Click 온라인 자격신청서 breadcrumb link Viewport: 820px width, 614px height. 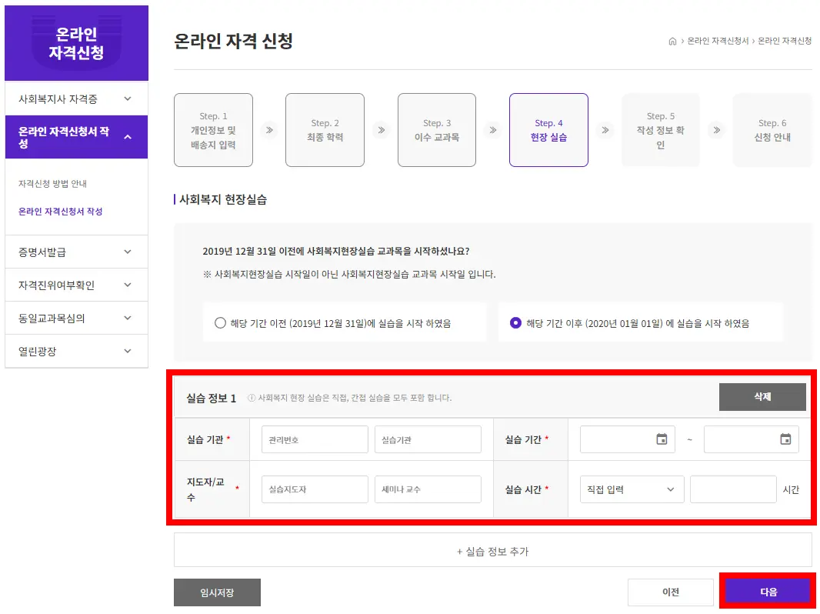[718, 41]
